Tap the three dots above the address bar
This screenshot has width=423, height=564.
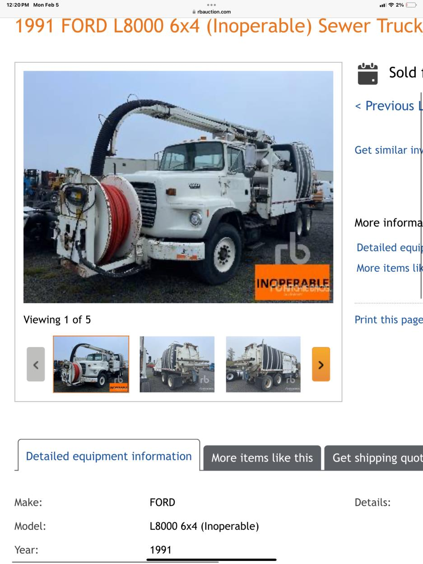[x=211, y=5]
